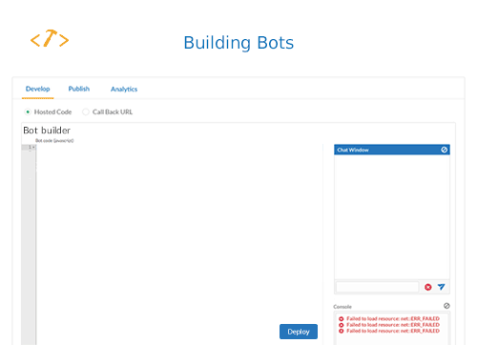Viewport: 477px width, 364px height.
Task: Click the third console error icon
Action: (342, 331)
